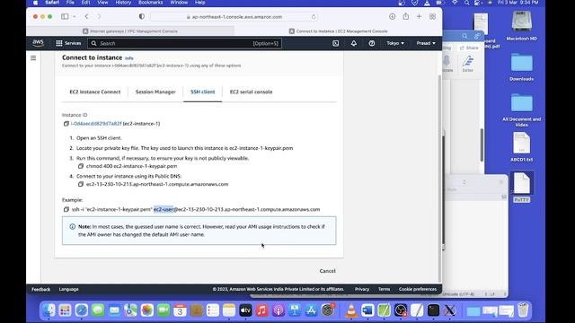Open the App Store from Dock
Image resolution: width=575 pixels, height=323 pixels.
coord(311,310)
